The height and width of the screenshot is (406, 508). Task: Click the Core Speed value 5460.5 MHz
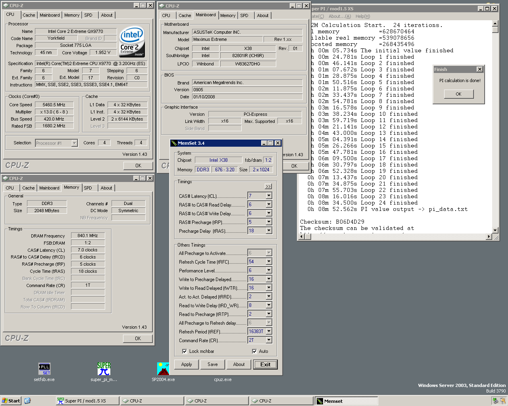54,105
